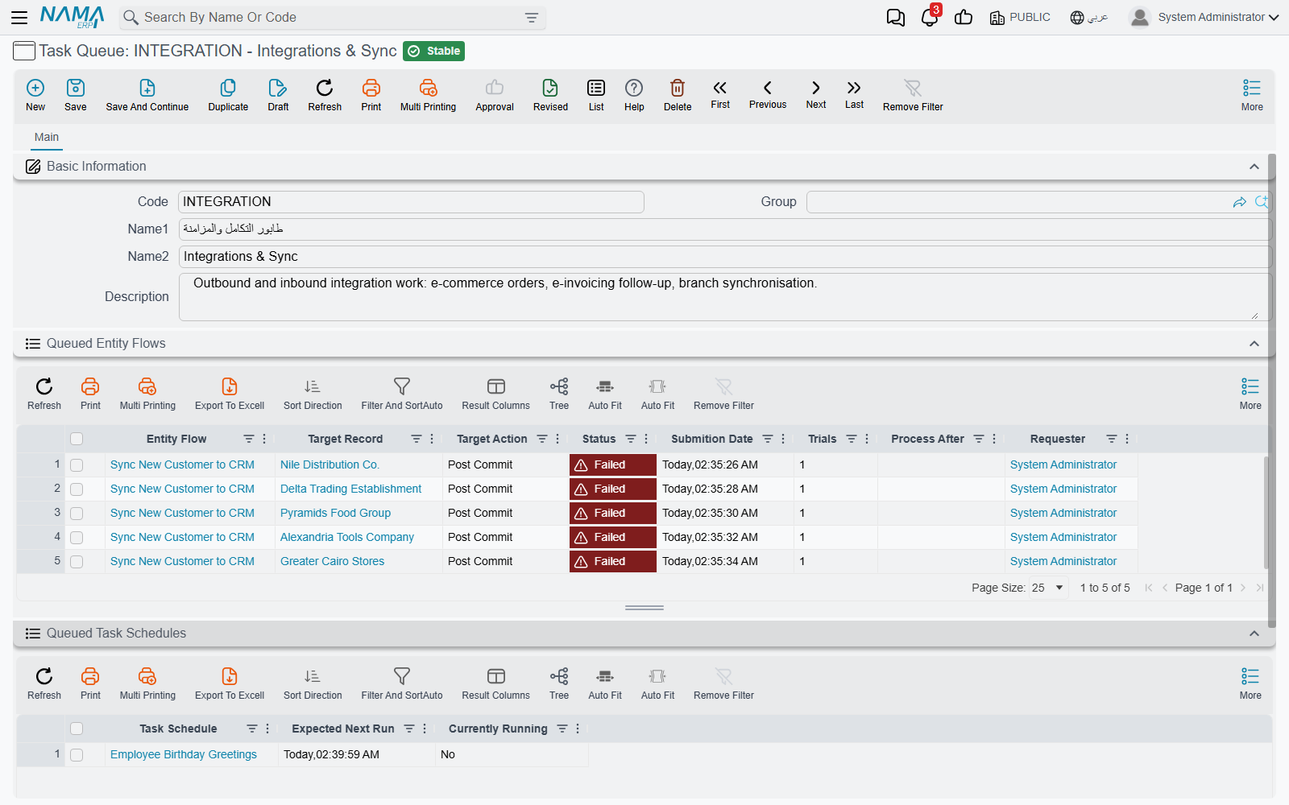This screenshot has height=805, width=1289.
Task: Open More menu in Entity Flows toolbar
Action: (1250, 394)
